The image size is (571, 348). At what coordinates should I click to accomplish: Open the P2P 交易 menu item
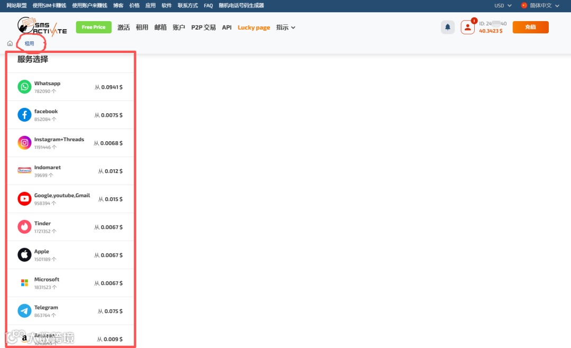coord(204,28)
